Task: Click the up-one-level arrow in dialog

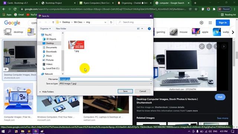Action: click(x=53, y=22)
